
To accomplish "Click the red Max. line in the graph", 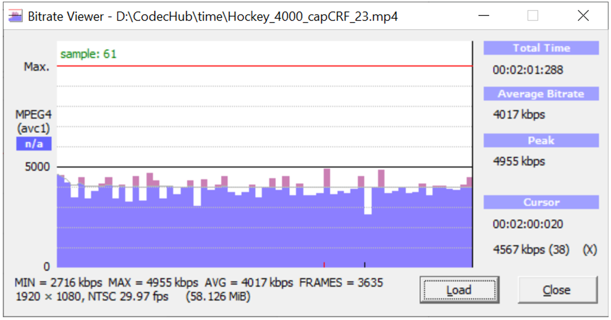I will tap(265, 66).
